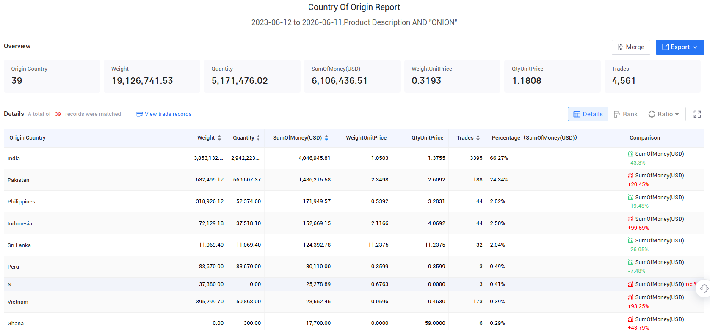Click Sri Lanka's comparison chart icon
The width and height of the screenshot is (710, 330).
630,241
